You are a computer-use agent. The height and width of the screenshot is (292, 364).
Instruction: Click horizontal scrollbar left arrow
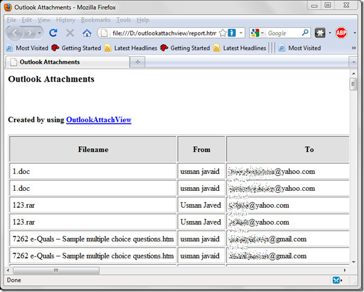click(x=8, y=270)
